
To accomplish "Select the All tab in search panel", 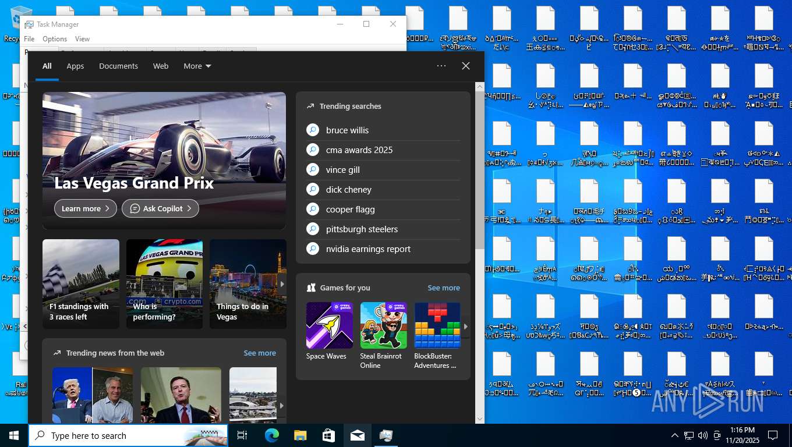I will click(47, 66).
